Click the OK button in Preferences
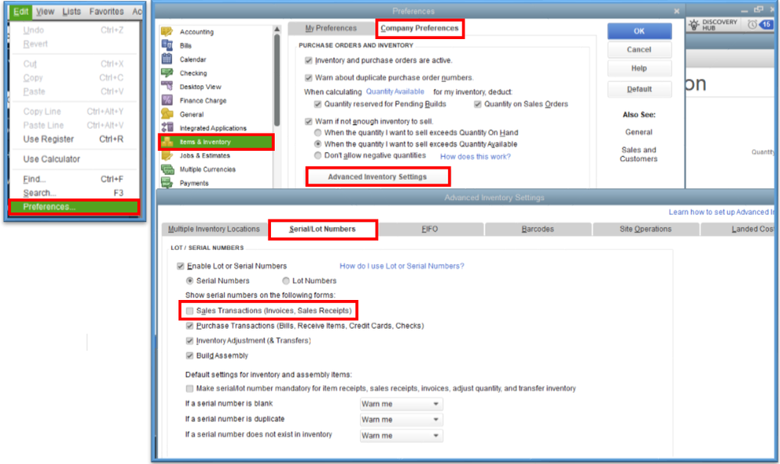 coord(639,31)
